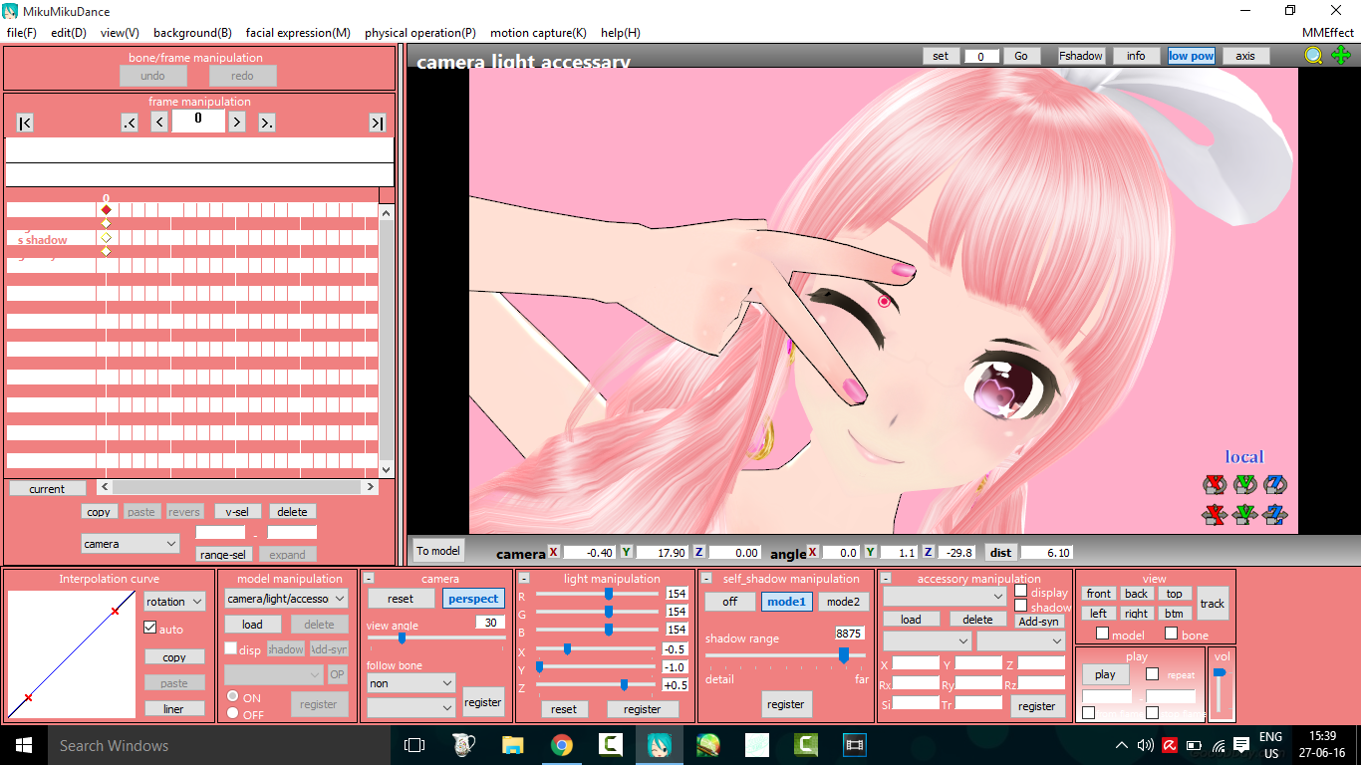Toggle the auto checkbox in Interpolation curve panel
The width and height of the screenshot is (1361, 765).
(150, 628)
